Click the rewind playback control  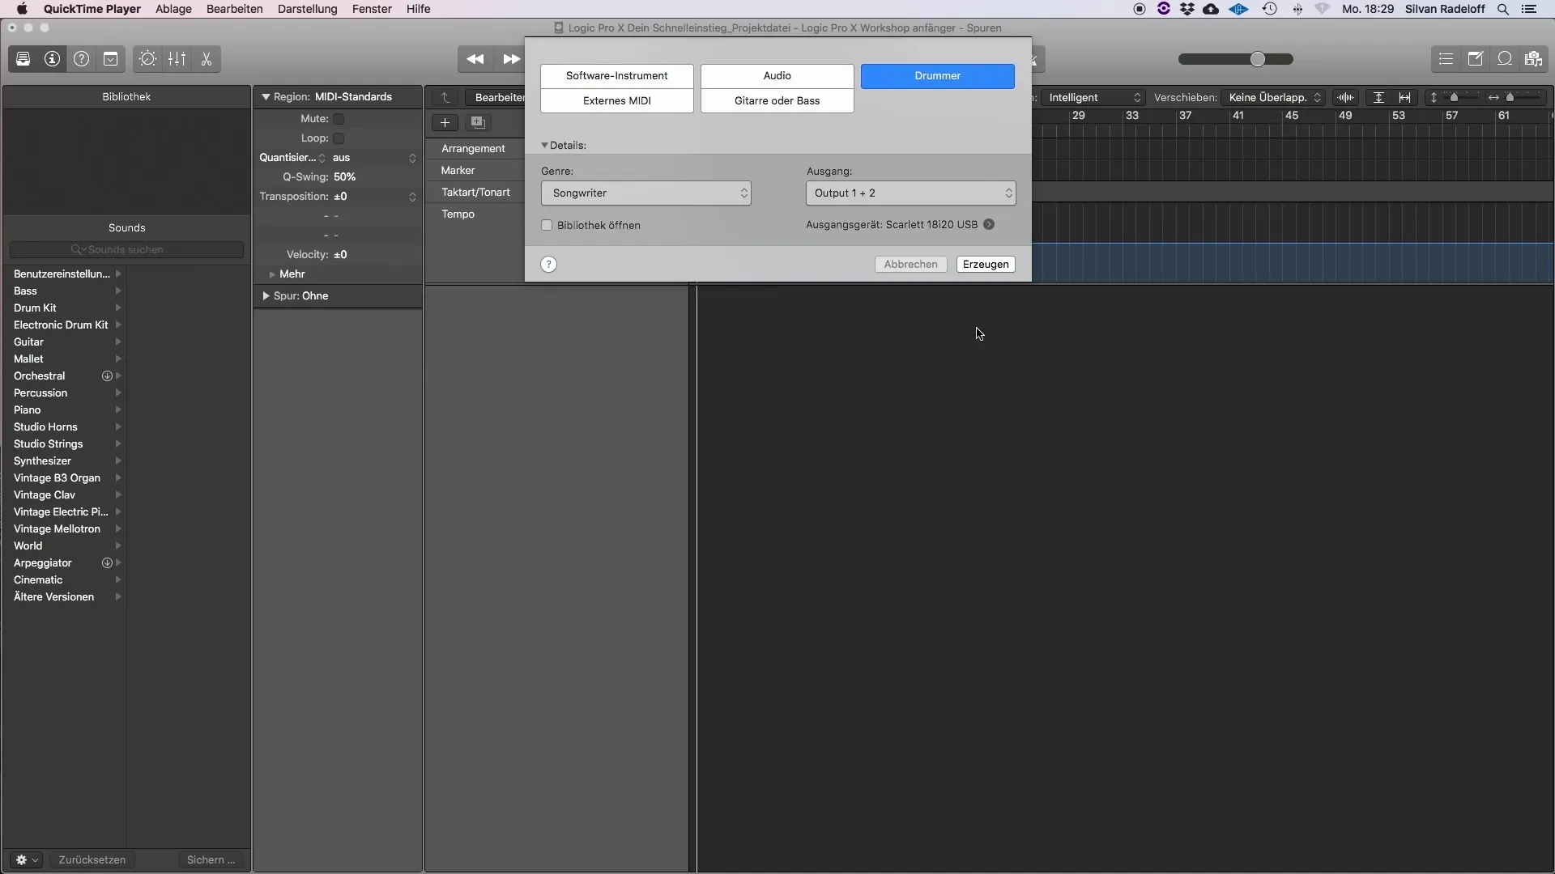click(x=475, y=59)
